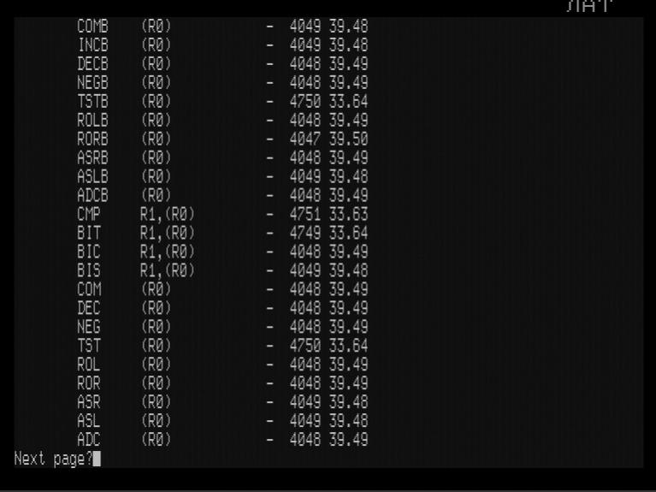Click the ЛАТ indicator at top
This screenshot has height=492, width=656.
589,6
